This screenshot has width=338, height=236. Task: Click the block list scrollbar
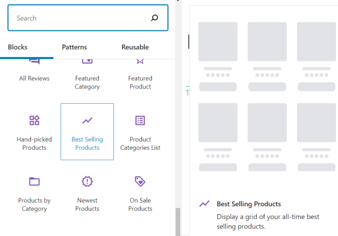(x=177, y=222)
